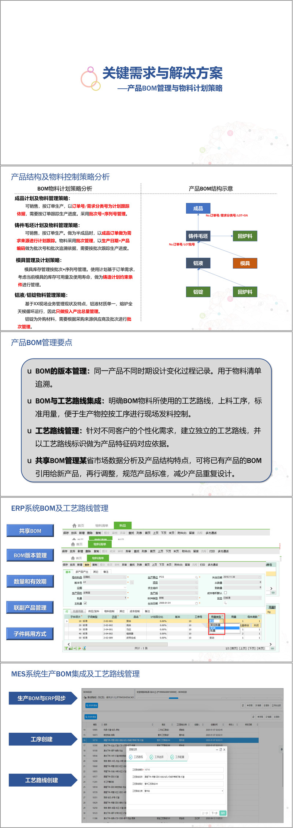Click the BOM版本管理 label button
Screen dimensions: 293x828
point(30,555)
